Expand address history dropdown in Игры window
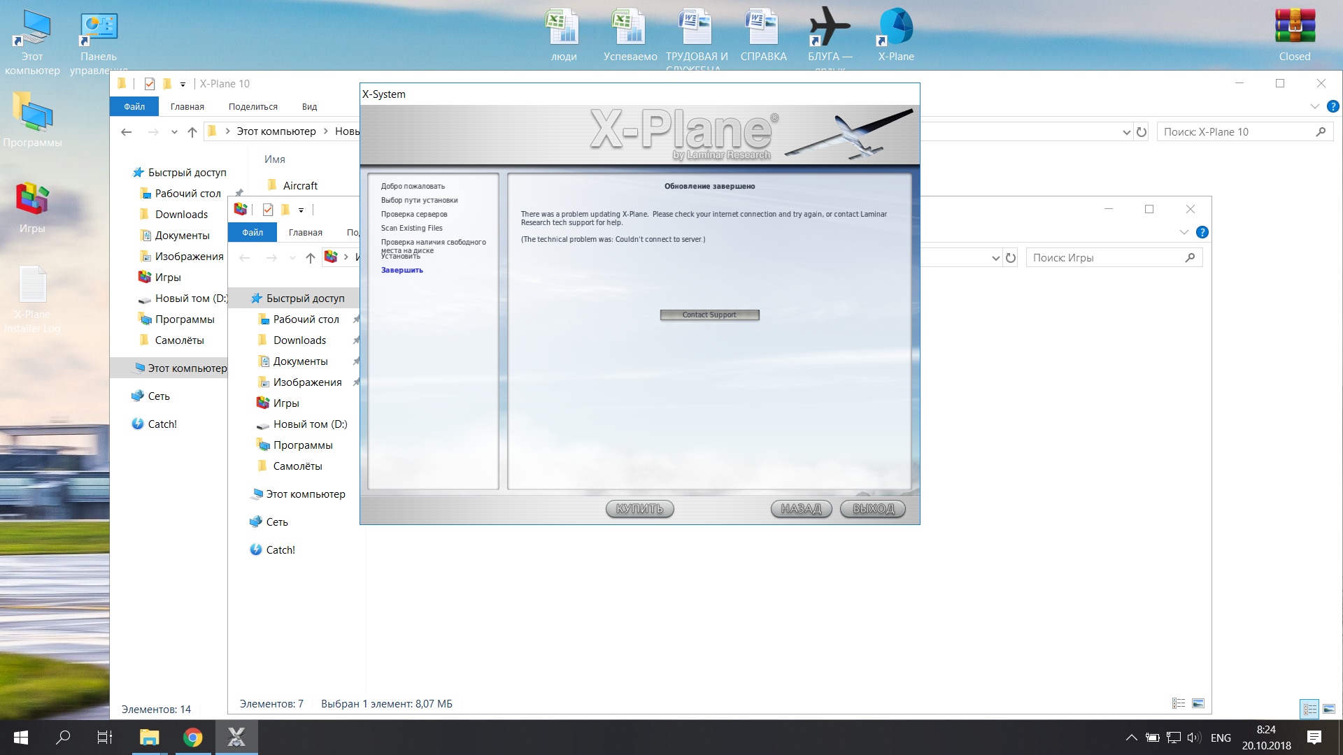The image size is (1343, 755). tap(995, 258)
